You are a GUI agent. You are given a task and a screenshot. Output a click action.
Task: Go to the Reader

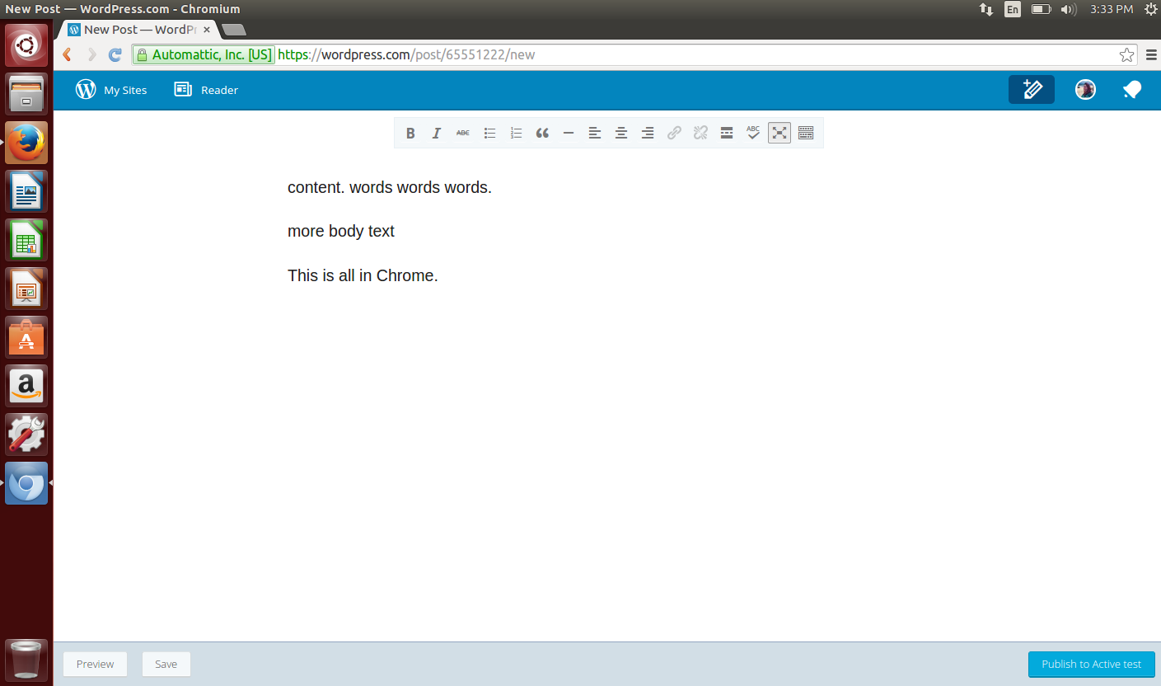(x=206, y=90)
